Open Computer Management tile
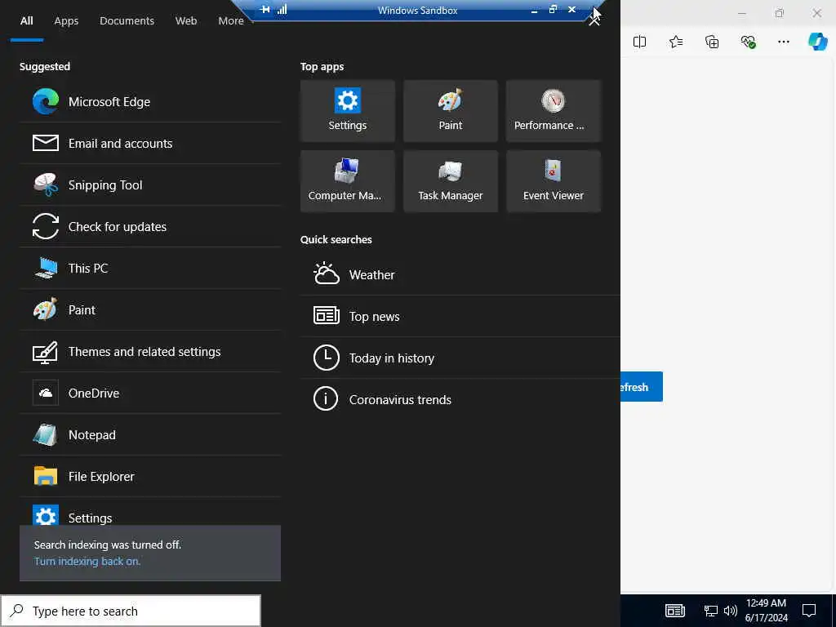836x627 pixels. click(x=348, y=181)
